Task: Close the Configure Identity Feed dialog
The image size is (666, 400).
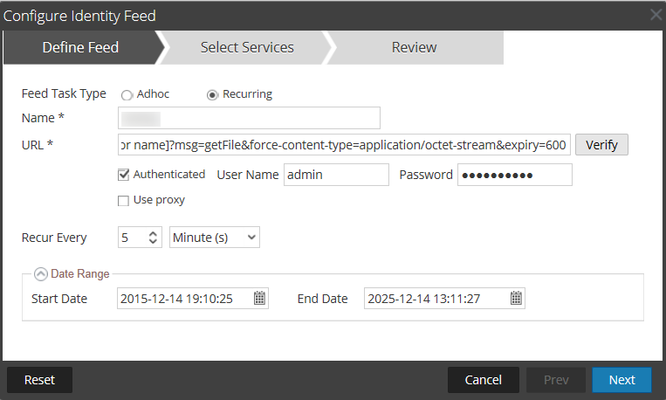Action: (656, 15)
